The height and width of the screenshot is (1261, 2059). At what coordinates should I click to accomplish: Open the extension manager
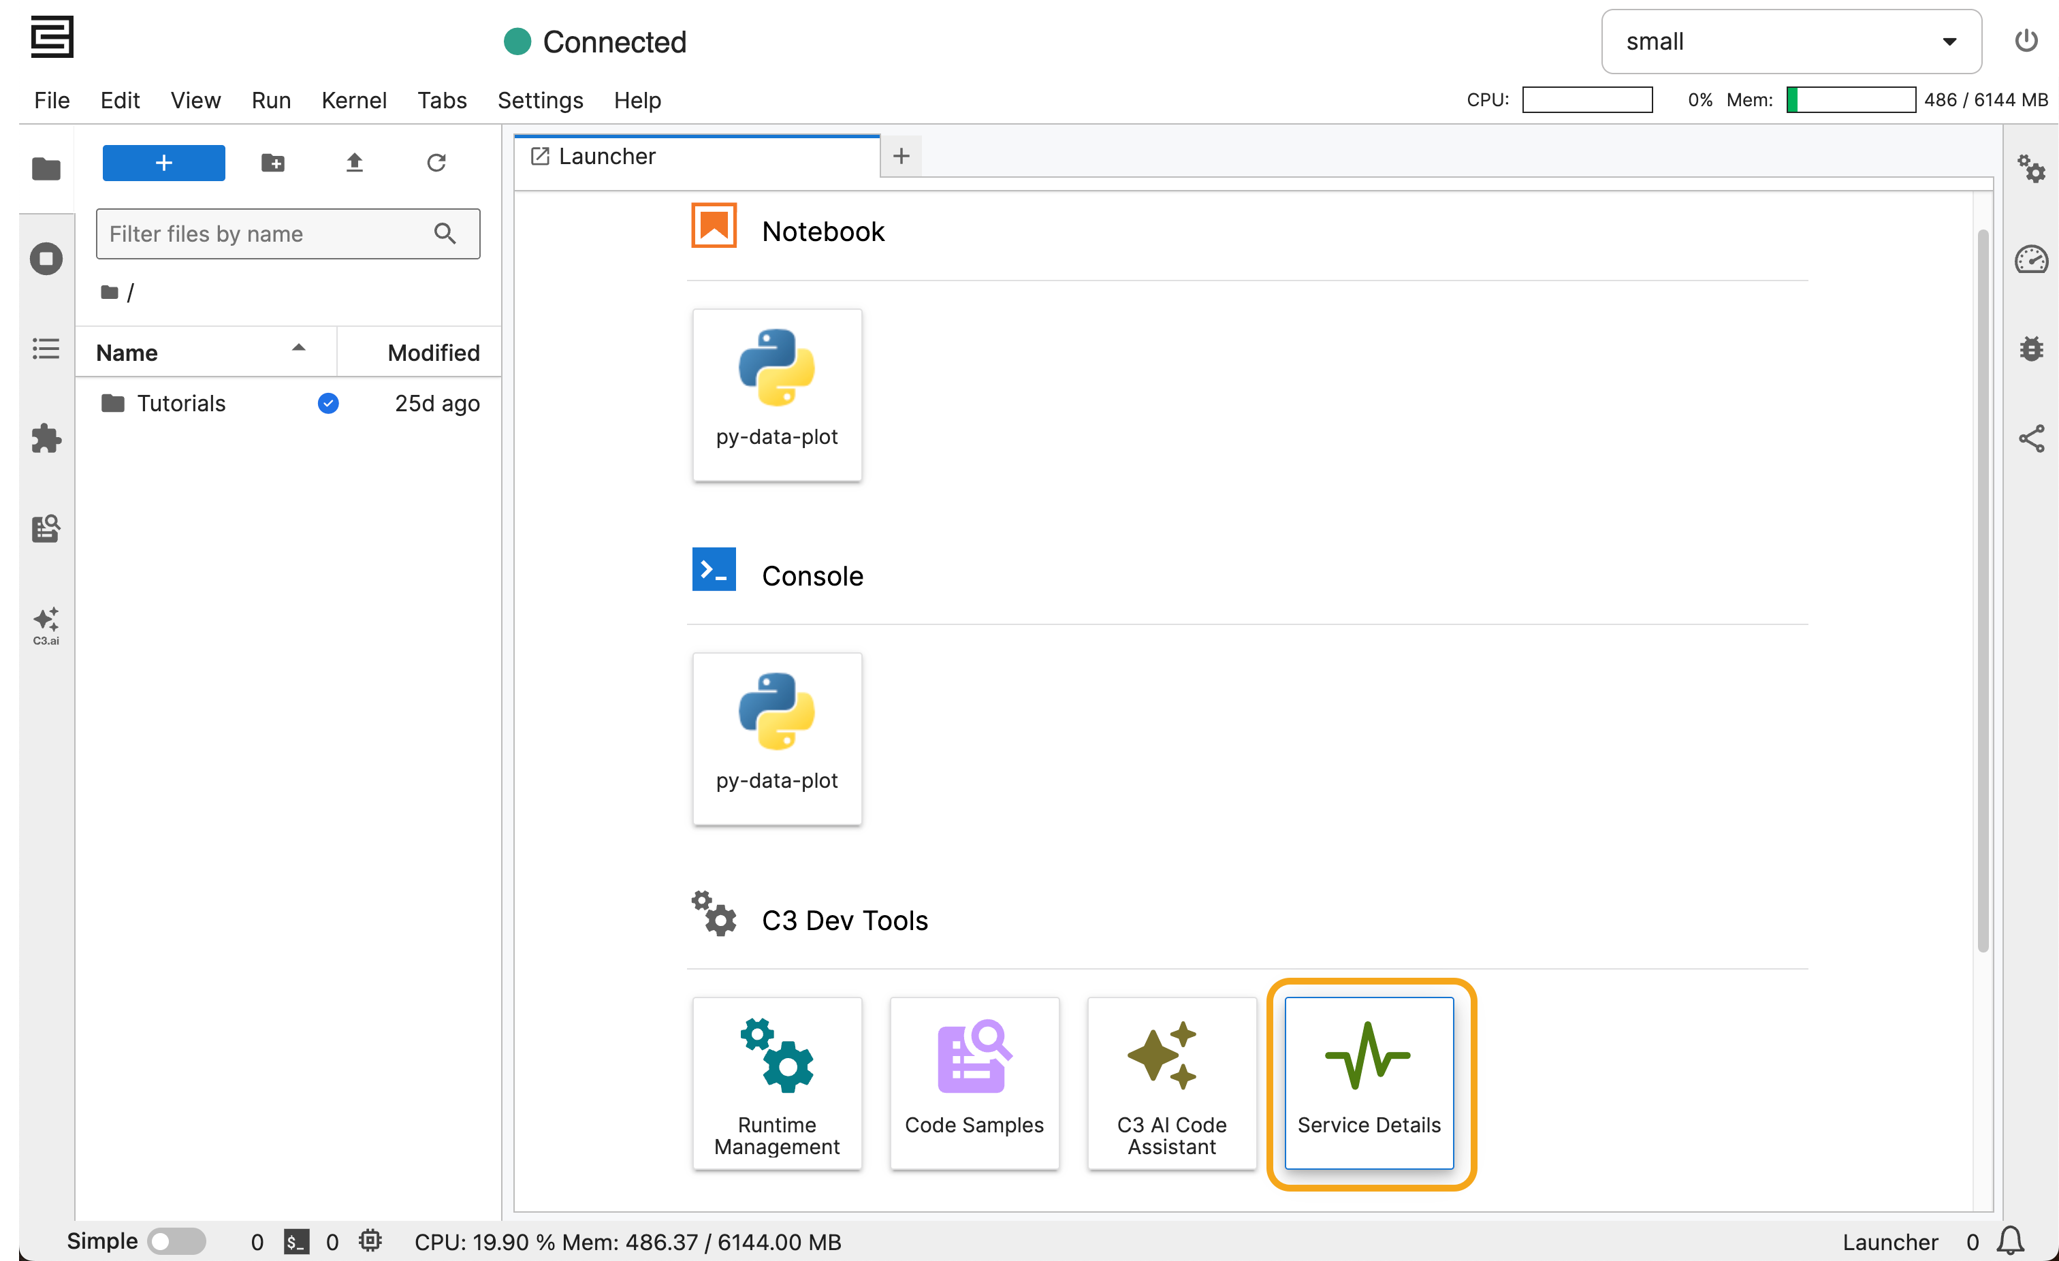pos(46,438)
